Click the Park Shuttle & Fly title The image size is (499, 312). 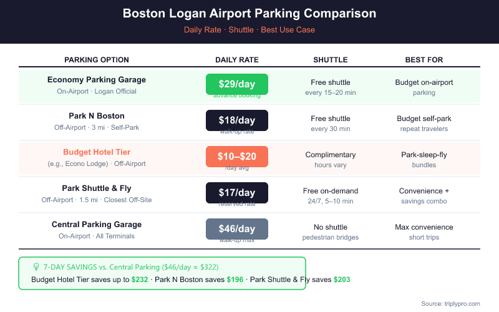[97, 188]
